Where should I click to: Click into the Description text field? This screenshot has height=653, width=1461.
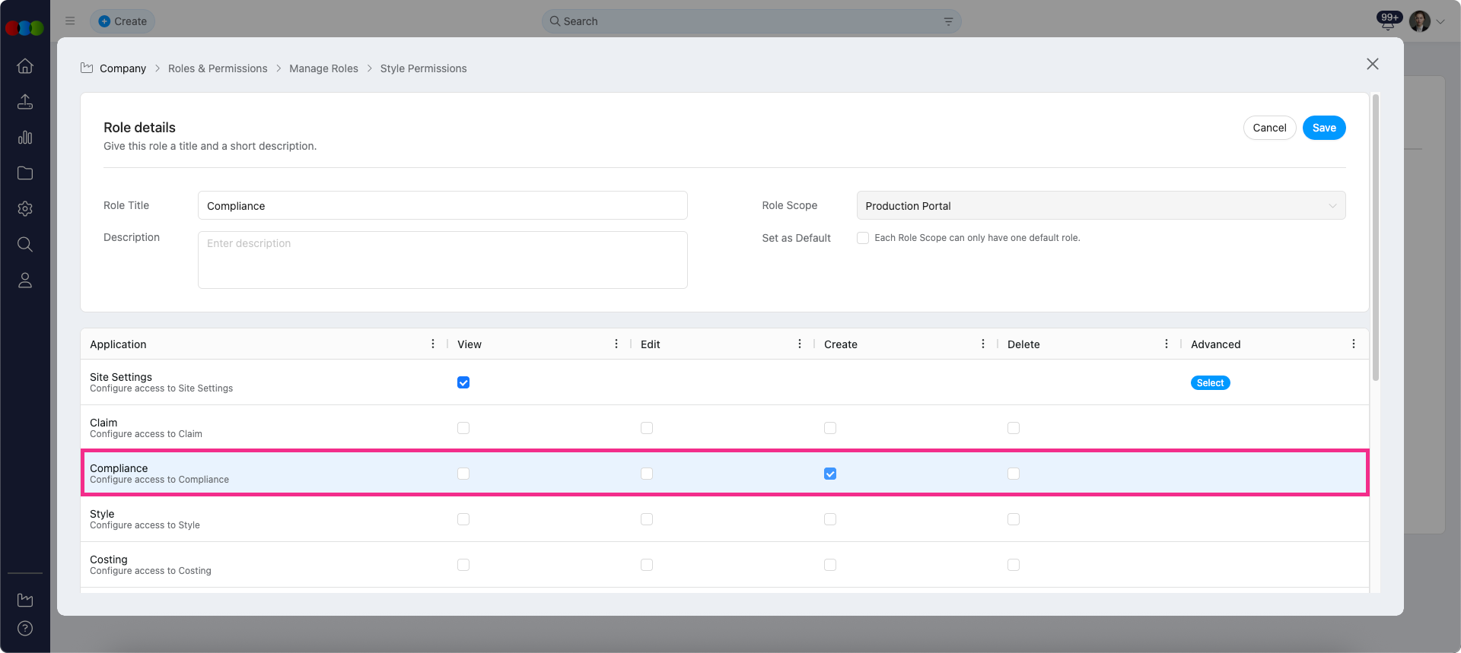(442, 260)
